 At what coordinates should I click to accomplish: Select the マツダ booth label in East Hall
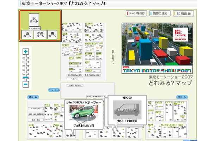click(150, 125)
